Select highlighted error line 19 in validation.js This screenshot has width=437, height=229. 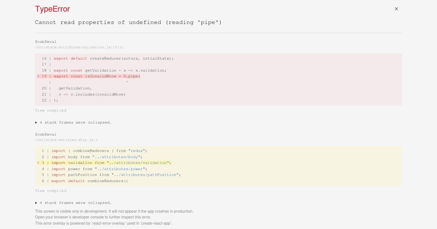(x=97, y=76)
